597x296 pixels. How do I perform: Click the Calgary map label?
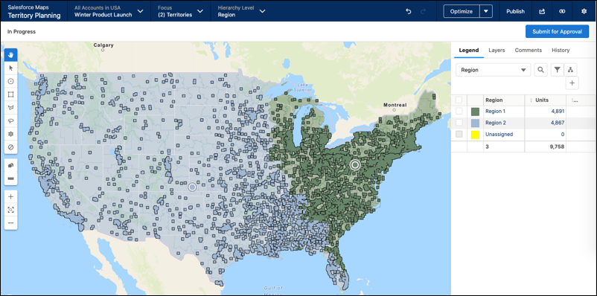click(103, 45)
